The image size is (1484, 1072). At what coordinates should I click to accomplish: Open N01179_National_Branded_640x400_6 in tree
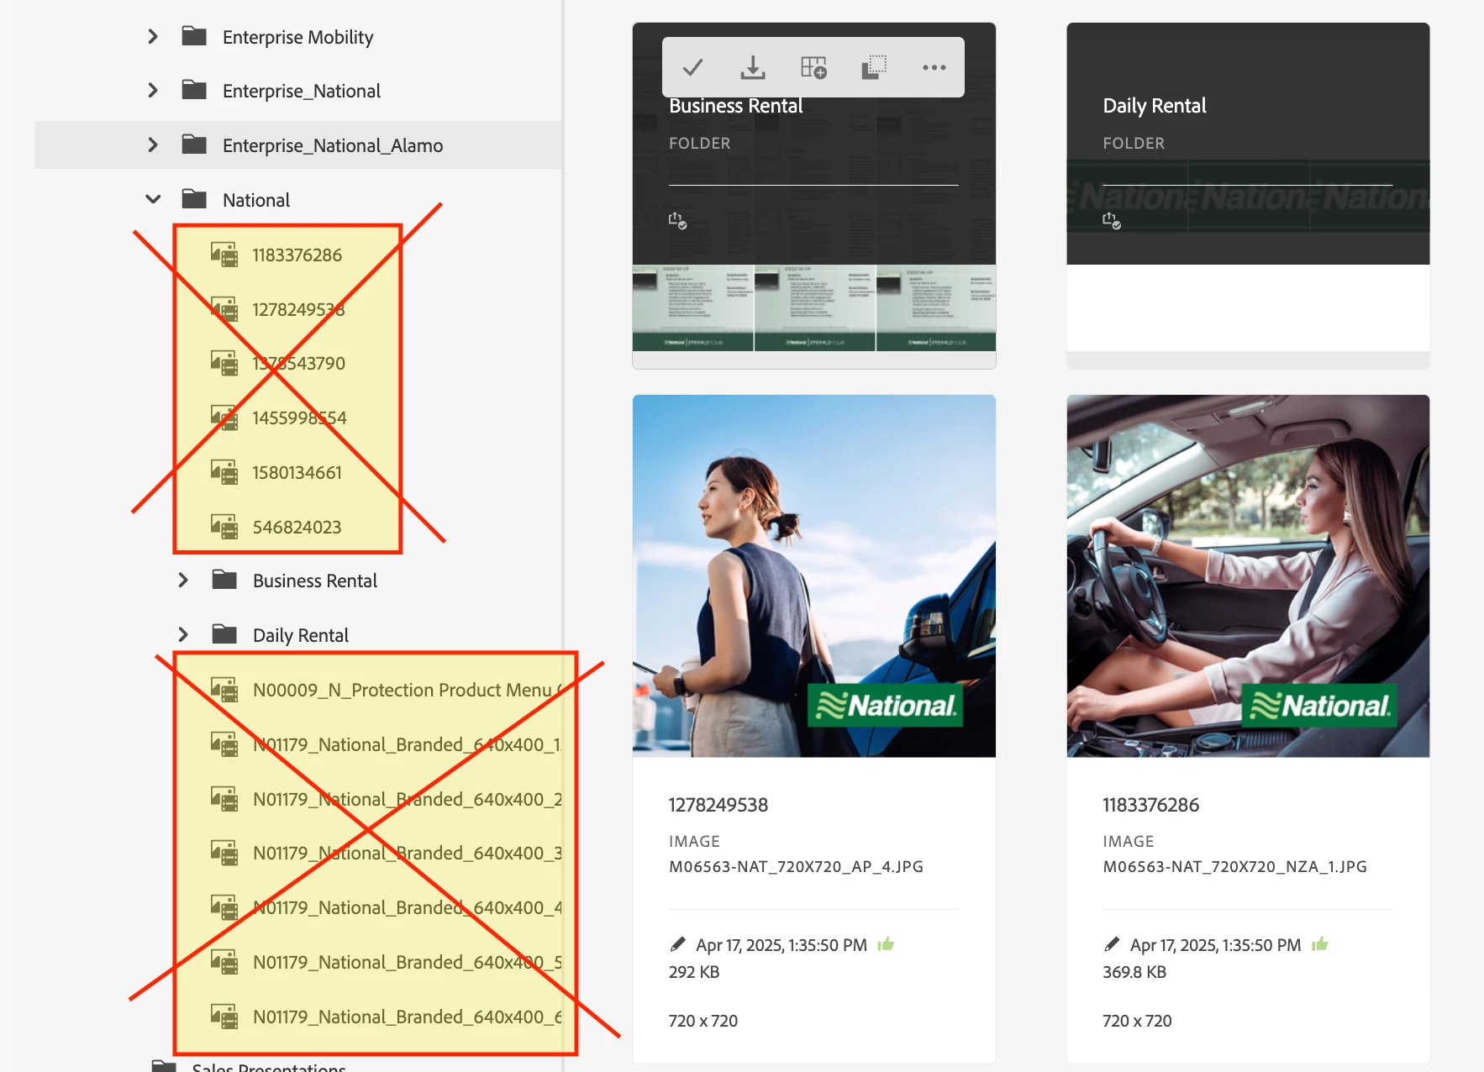pyautogui.click(x=408, y=1017)
